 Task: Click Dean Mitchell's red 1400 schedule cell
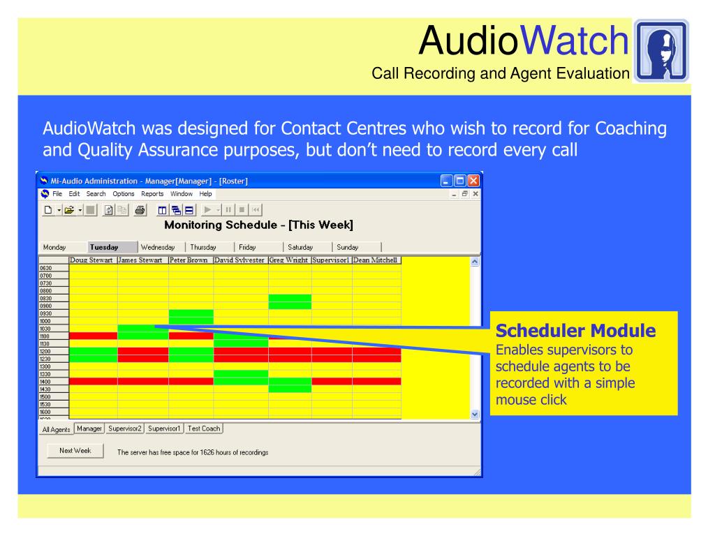[376, 381]
